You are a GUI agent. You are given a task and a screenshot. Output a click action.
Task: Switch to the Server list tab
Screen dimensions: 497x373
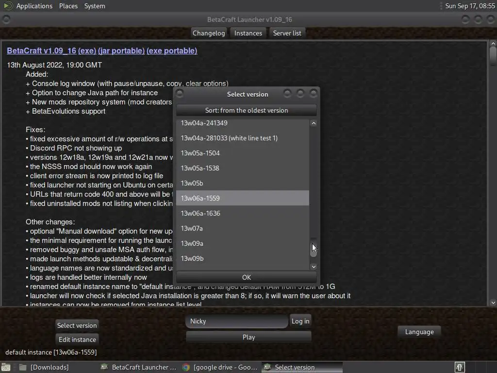(287, 34)
